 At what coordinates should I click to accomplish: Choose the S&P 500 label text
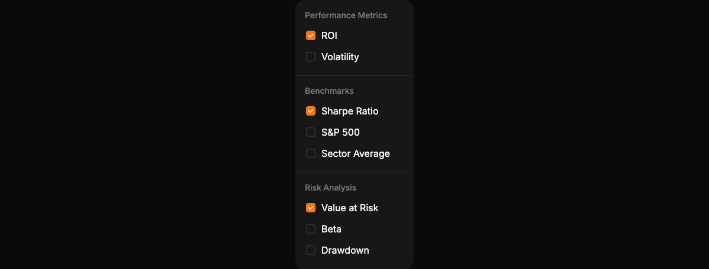coord(340,132)
